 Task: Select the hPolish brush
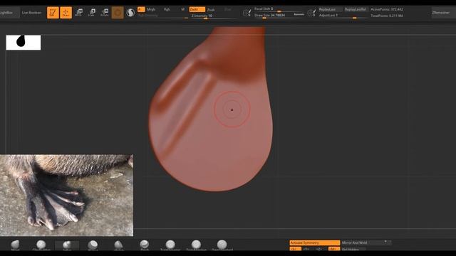tap(93, 245)
